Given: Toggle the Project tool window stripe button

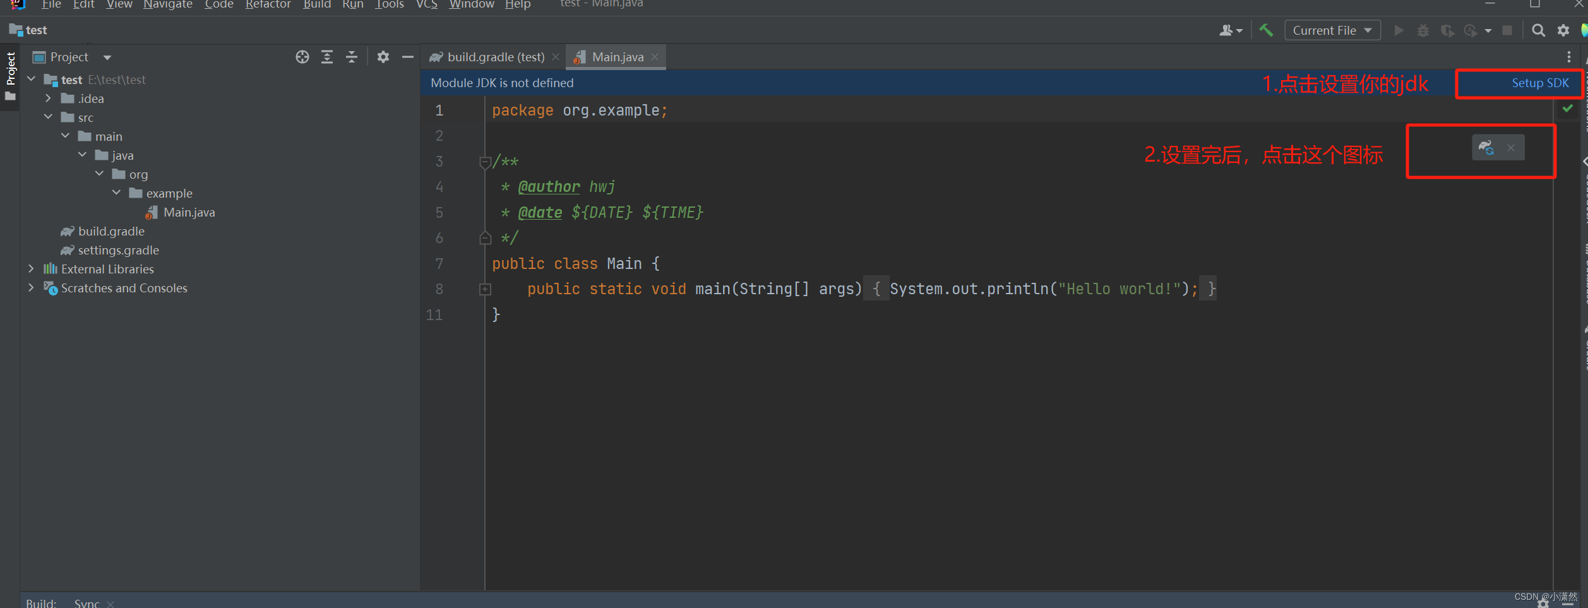Looking at the screenshot, I should [x=10, y=76].
